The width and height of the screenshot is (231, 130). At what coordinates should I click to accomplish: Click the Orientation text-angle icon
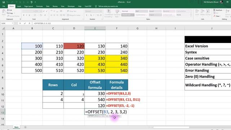coord(61,11)
